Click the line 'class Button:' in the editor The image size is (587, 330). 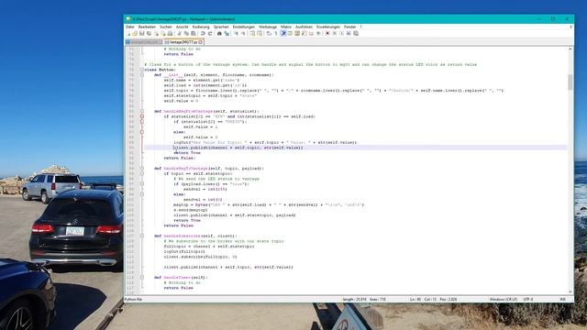click(160, 70)
